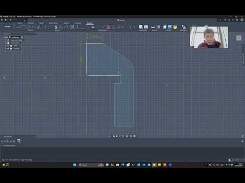This screenshot has height=183, width=245.
Task: Go to timeline start
Action: click(2, 141)
